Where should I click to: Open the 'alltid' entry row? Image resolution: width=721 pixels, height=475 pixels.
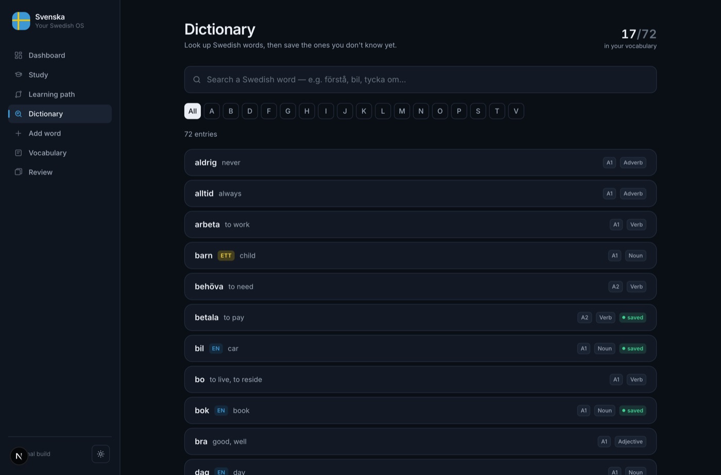(x=420, y=193)
